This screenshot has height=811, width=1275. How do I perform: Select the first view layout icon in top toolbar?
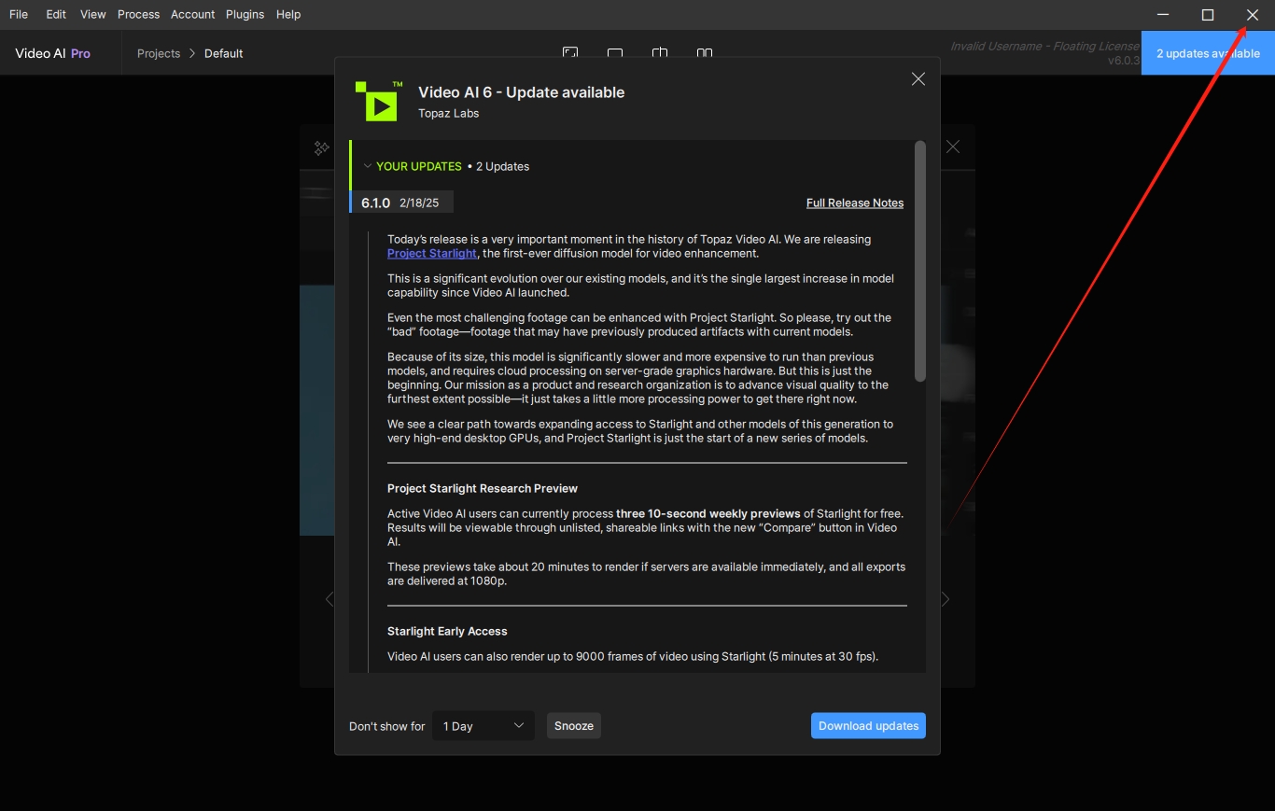(570, 53)
